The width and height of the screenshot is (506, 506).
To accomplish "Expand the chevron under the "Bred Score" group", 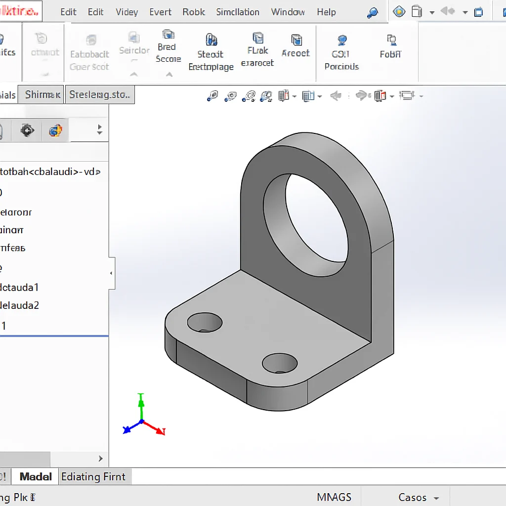I will pos(168,73).
